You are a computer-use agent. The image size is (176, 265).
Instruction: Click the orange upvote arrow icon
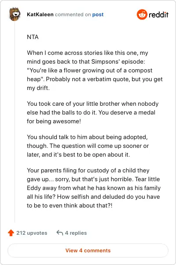11,233
